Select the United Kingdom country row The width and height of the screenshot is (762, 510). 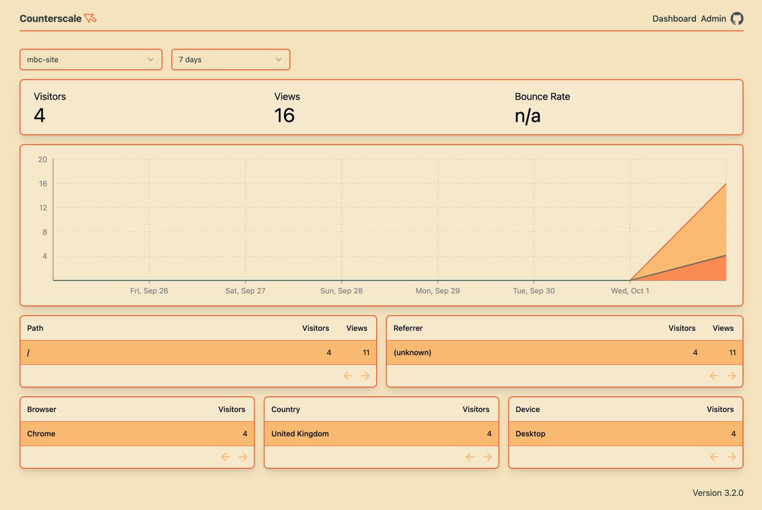pos(382,434)
